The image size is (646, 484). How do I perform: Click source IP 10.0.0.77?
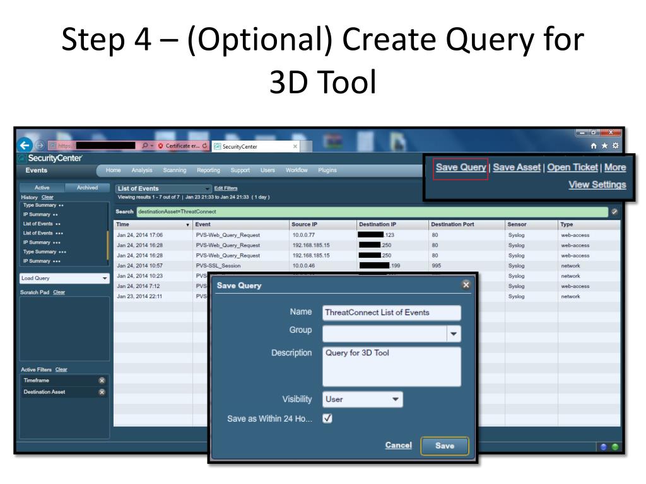303,235
